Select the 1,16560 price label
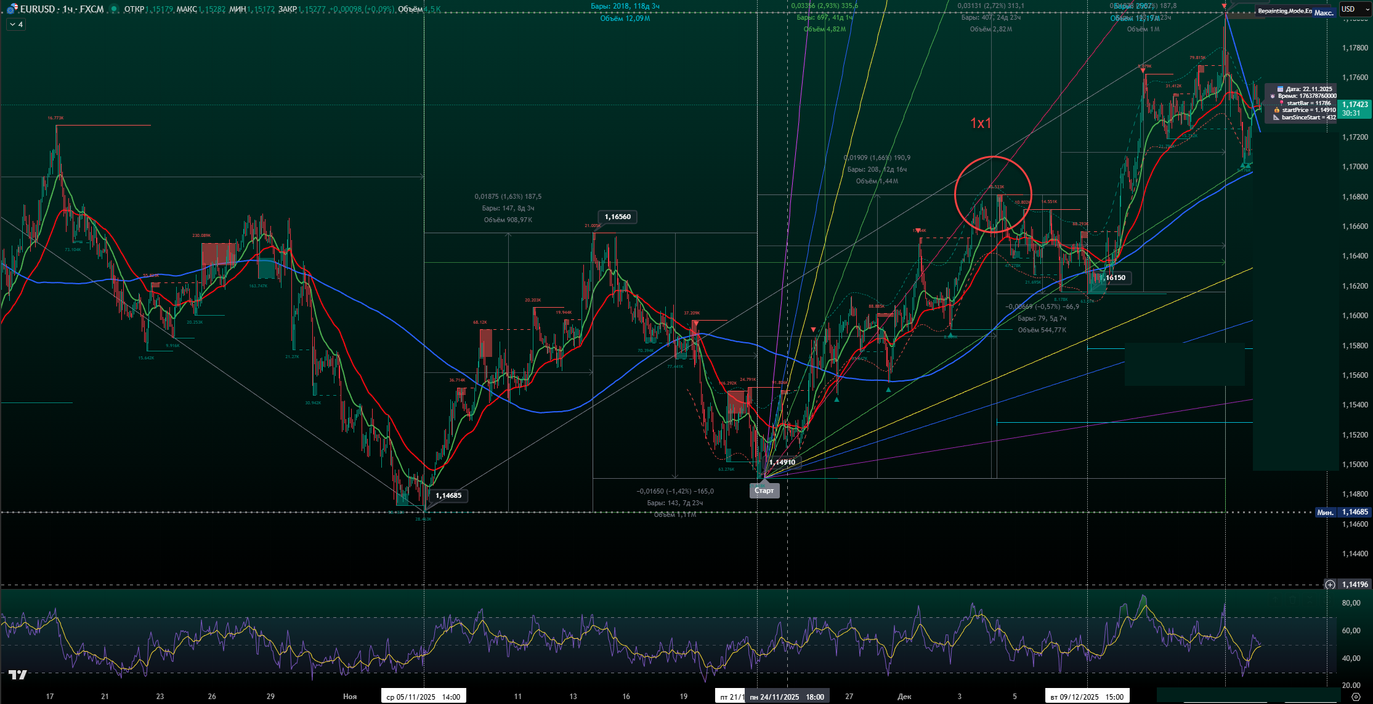 coord(617,217)
